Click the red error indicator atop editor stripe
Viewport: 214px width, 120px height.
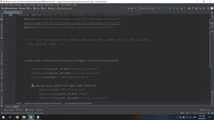pos(210,15)
